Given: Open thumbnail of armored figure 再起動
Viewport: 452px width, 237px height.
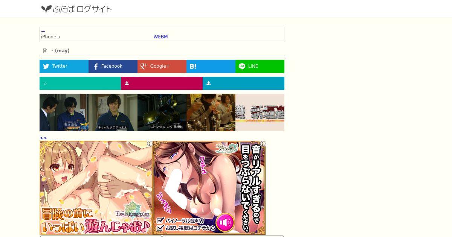Looking at the screenshot, I should [162, 112].
